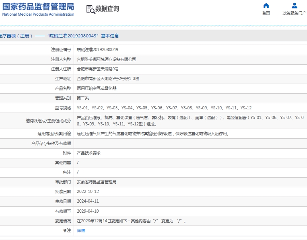
Task: Click the 数据查询 heading text
Action: click(107, 9)
